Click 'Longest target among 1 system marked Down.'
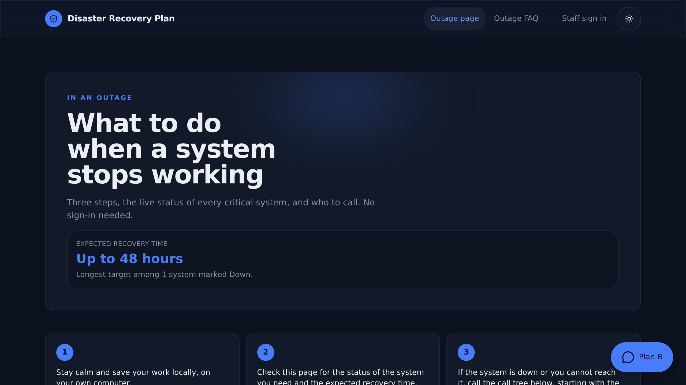 click(164, 274)
